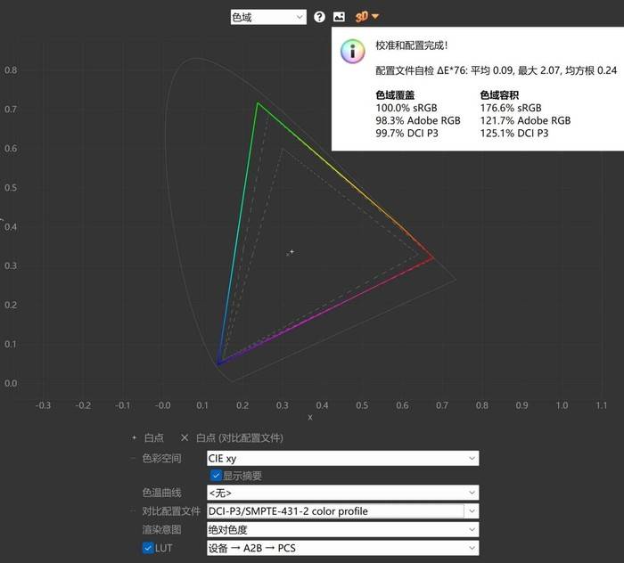Open the 3D view dropdown icon

367,17
